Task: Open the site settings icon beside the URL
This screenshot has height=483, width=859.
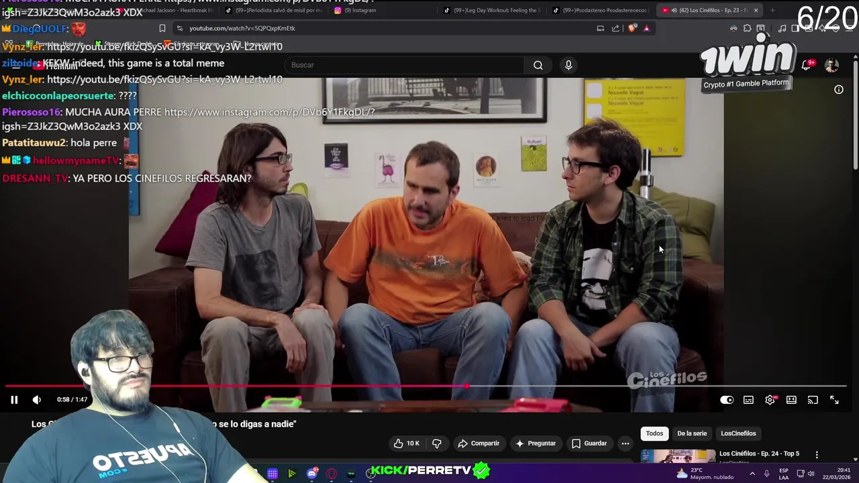Action: coord(179,28)
